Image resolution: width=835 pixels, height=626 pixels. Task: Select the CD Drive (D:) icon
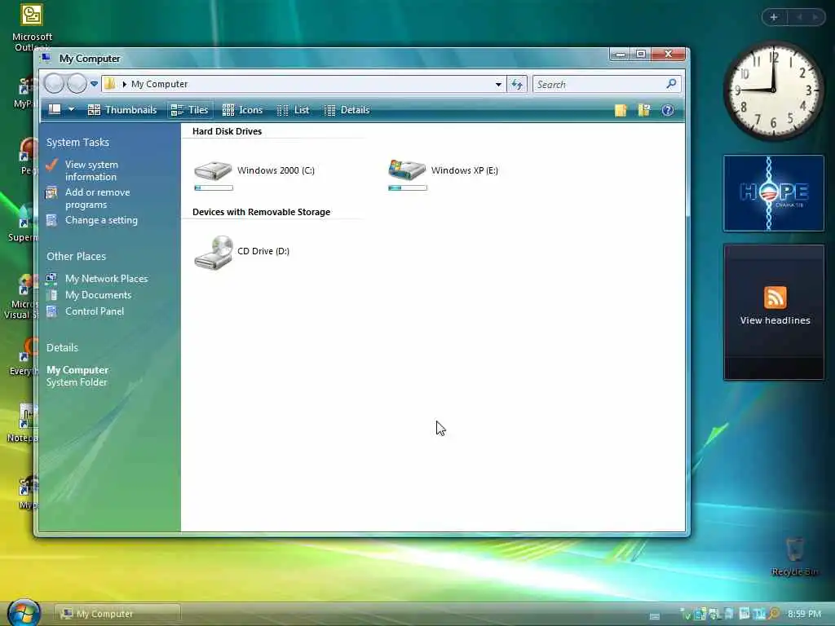(214, 253)
